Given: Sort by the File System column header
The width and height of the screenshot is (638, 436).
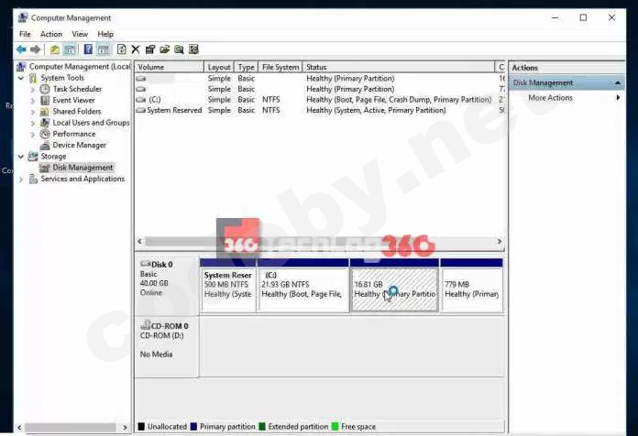Looking at the screenshot, I should [x=280, y=67].
